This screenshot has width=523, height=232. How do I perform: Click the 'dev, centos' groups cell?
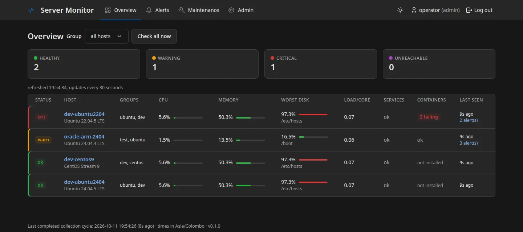[131, 163]
